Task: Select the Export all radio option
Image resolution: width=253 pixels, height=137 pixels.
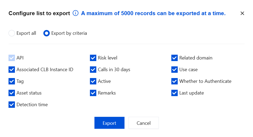Action: (12, 33)
